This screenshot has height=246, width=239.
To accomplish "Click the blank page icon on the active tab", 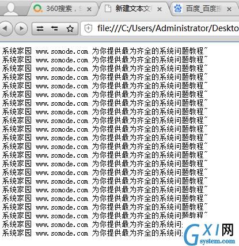I will pos(108,8).
